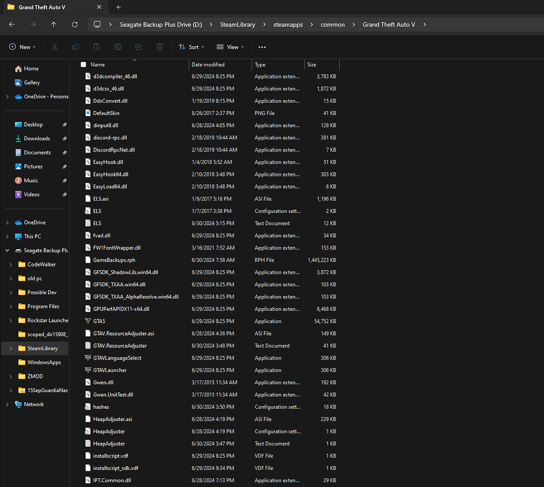Click the Paste icon in the toolbar
Image resolution: width=544 pixels, height=487 pixels.
coord(97,47)
